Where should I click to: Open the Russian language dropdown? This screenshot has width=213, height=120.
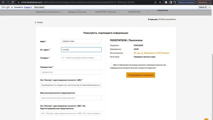[x=28, y=7]
